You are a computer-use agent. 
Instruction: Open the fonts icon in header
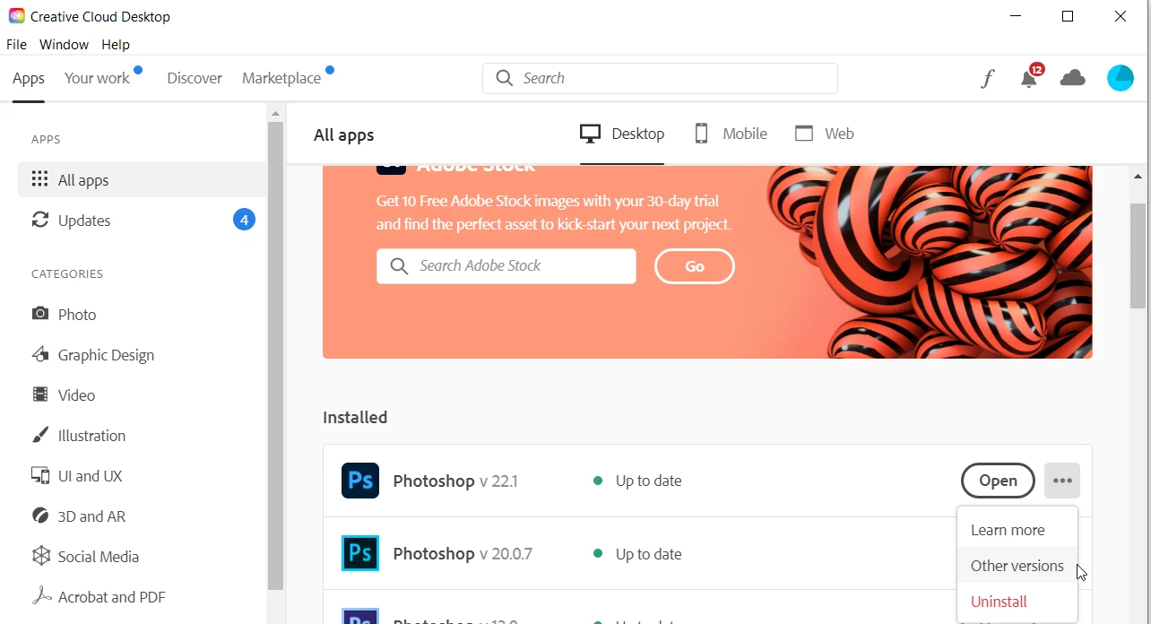(x=987, y=79)
